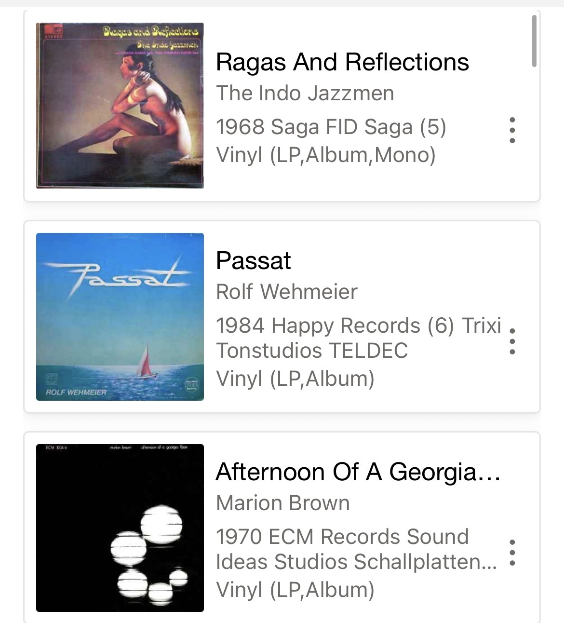Click 1984 Happy Records Trixi Tonstudios text
Image resolution: width=564 pixels, height=623 pixels.
(358, 338)
